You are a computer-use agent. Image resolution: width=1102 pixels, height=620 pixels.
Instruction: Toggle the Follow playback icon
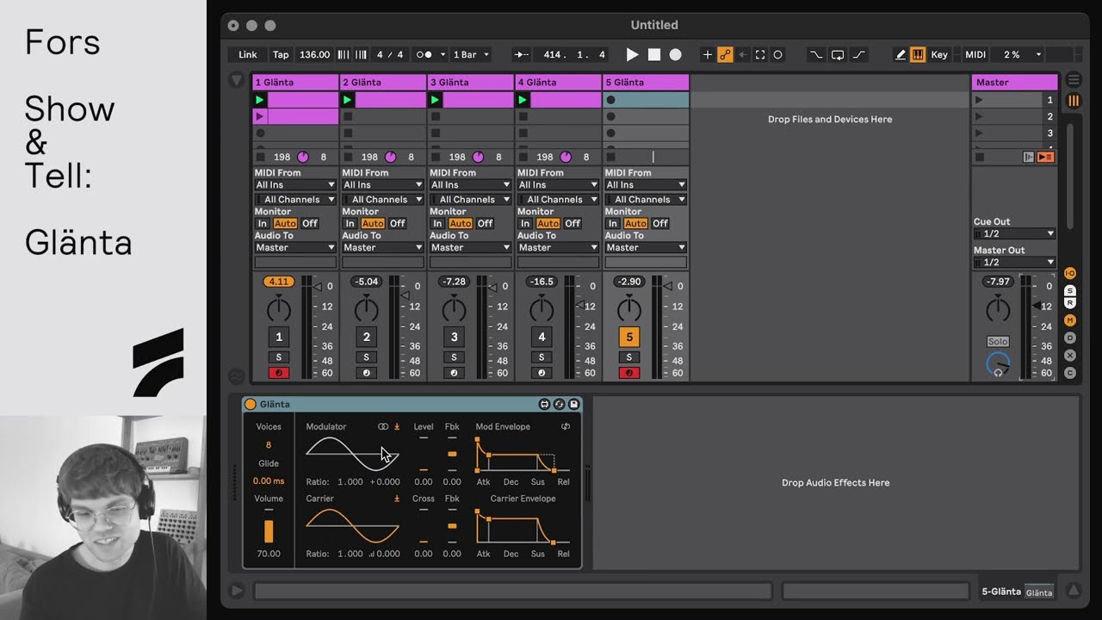523,54
